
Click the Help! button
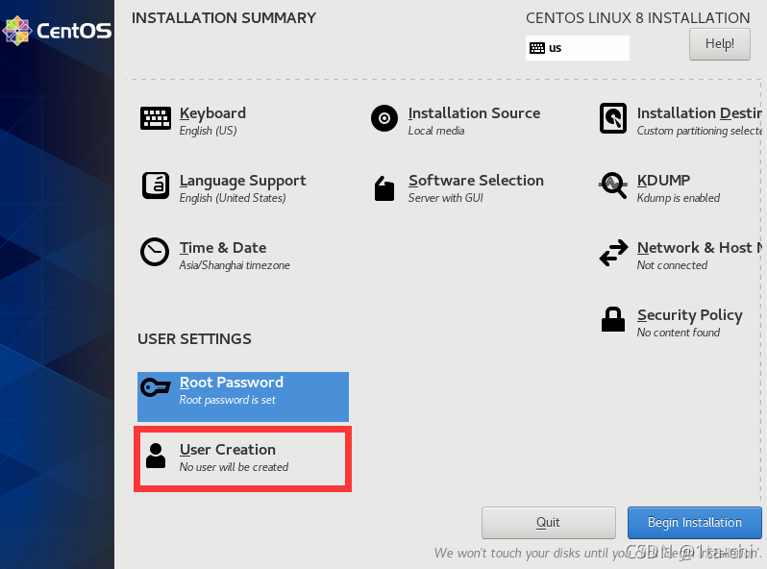(x=720, y=44)
